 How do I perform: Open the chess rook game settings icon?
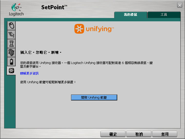tap(12, 43)
